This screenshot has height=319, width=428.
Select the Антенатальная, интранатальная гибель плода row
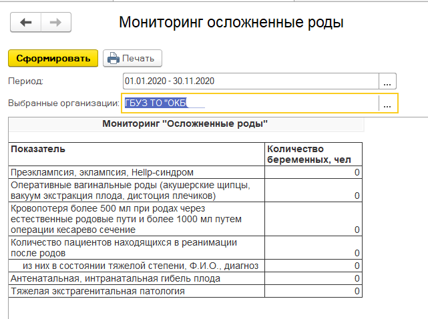pos(137,278)
